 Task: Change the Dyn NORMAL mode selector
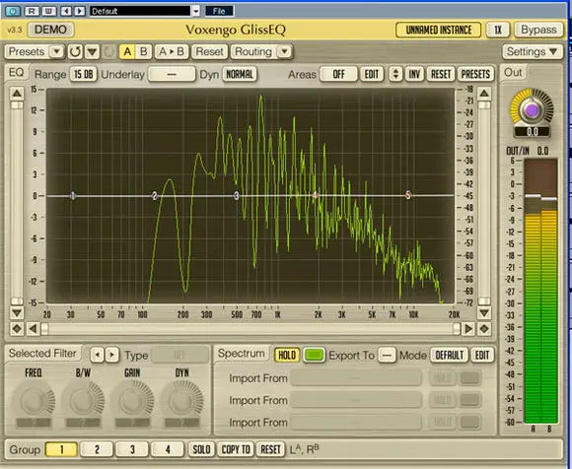(240, 74)
